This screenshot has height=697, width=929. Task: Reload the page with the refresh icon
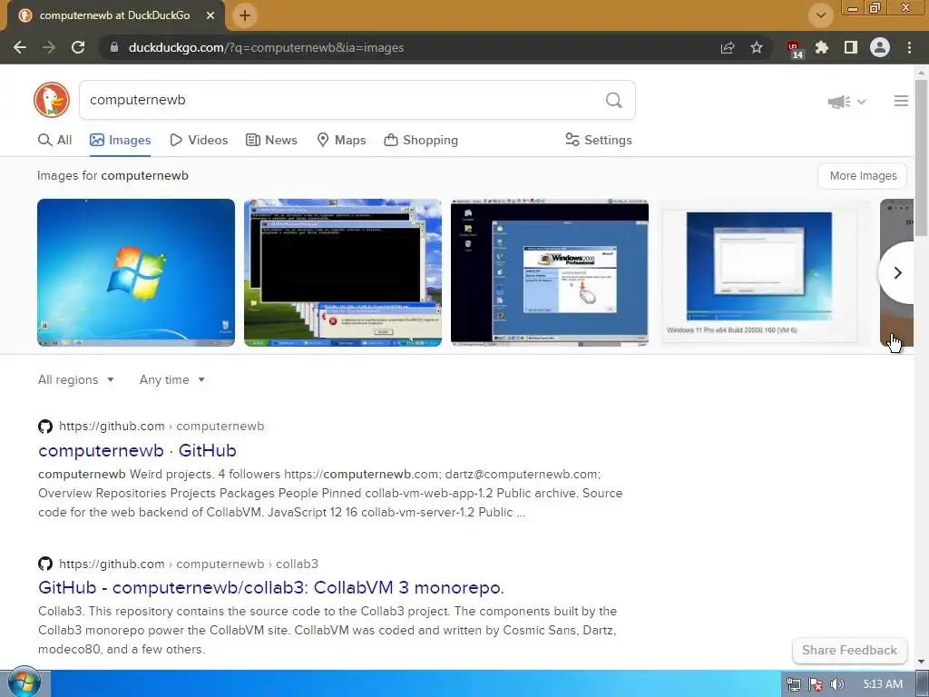click(x=78, y=47)
